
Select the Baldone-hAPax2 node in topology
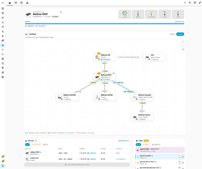coord(67,97)
